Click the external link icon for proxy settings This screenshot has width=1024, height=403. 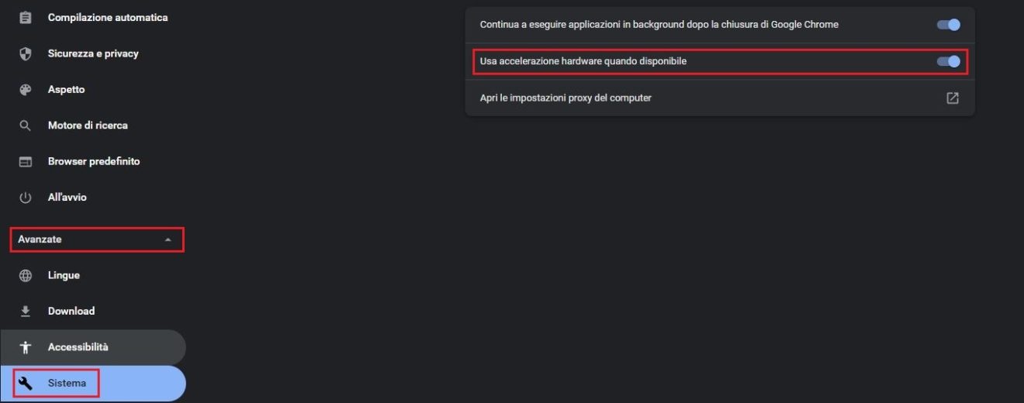(x=952, y=98)
